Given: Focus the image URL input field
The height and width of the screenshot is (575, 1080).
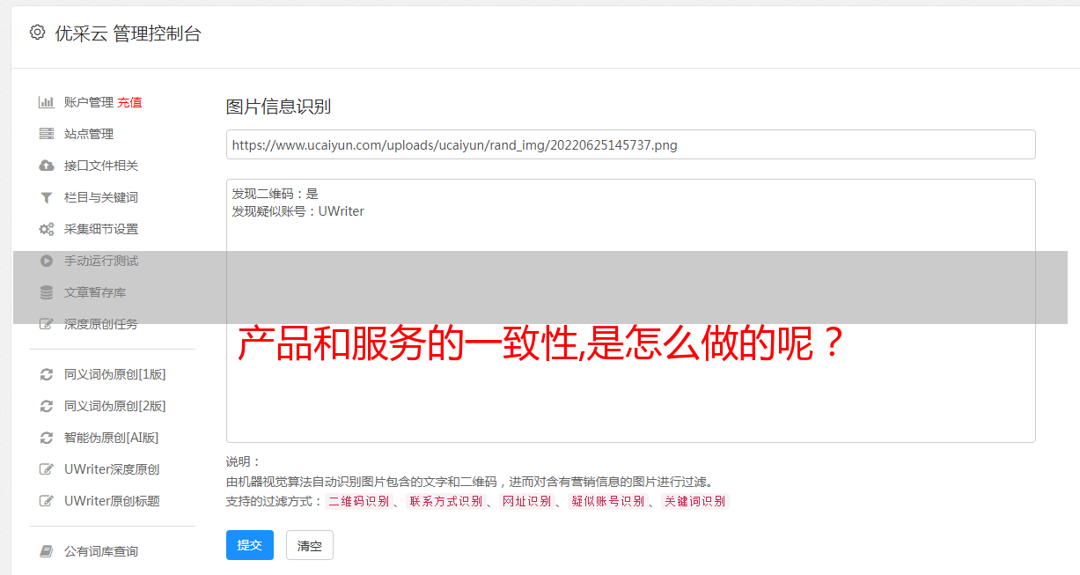Looking at the screenshot, I should point(631,144).
